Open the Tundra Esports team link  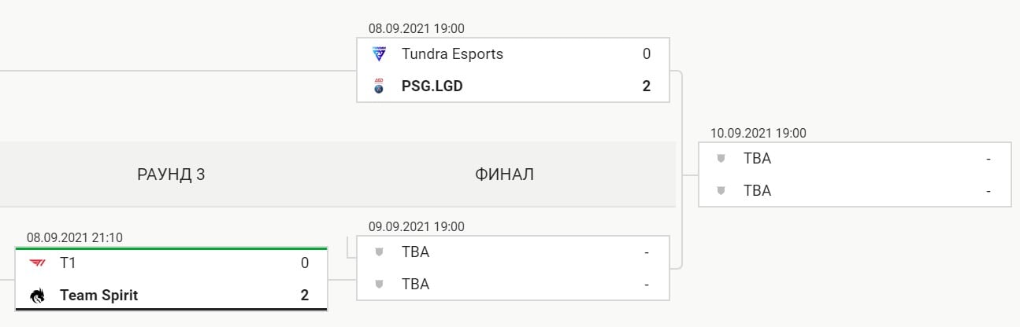pos(452,54)
